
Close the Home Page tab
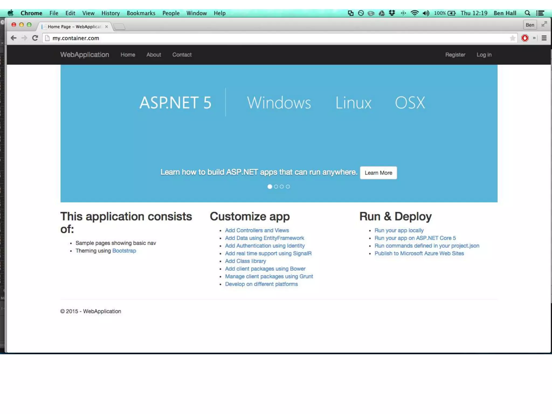(x=106, y=26)
